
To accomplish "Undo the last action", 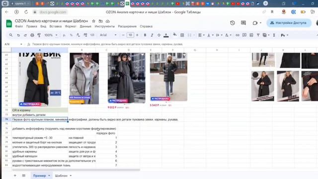I will (x=18, y=35).
